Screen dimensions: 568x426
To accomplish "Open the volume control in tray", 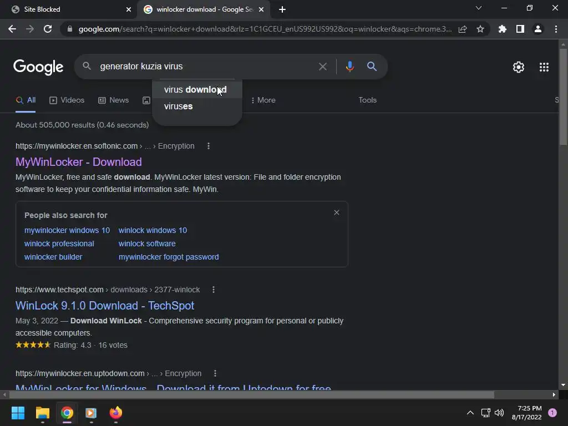I will click(x=499, y=413).
